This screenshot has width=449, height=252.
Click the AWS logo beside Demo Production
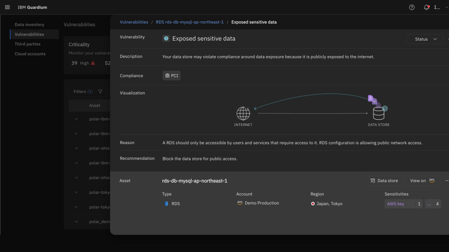240,203
